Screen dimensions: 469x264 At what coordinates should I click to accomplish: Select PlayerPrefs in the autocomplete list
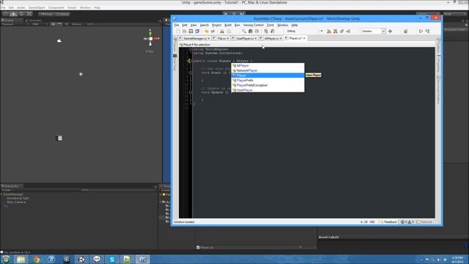point(268,80)
